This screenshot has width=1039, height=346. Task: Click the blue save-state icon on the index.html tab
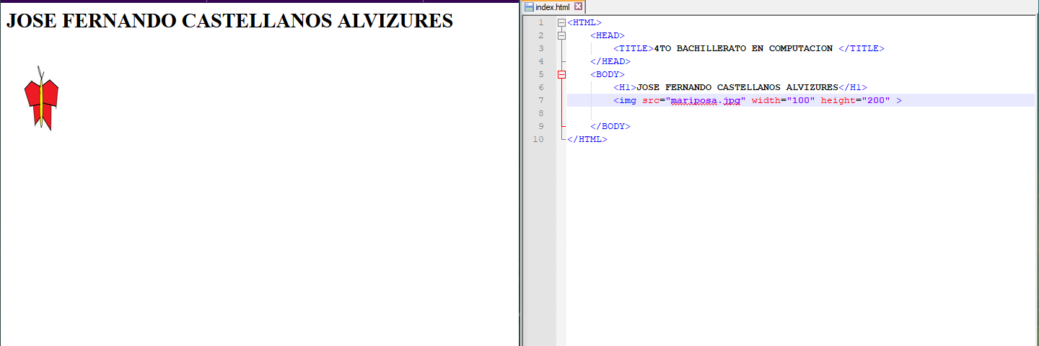529,6
